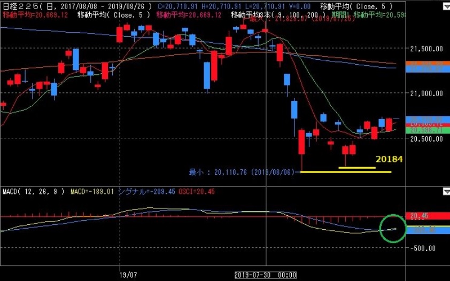
Task: Click the 移動平均3本( 9, 100, 200 ) label
Action: tap(278, 15)
